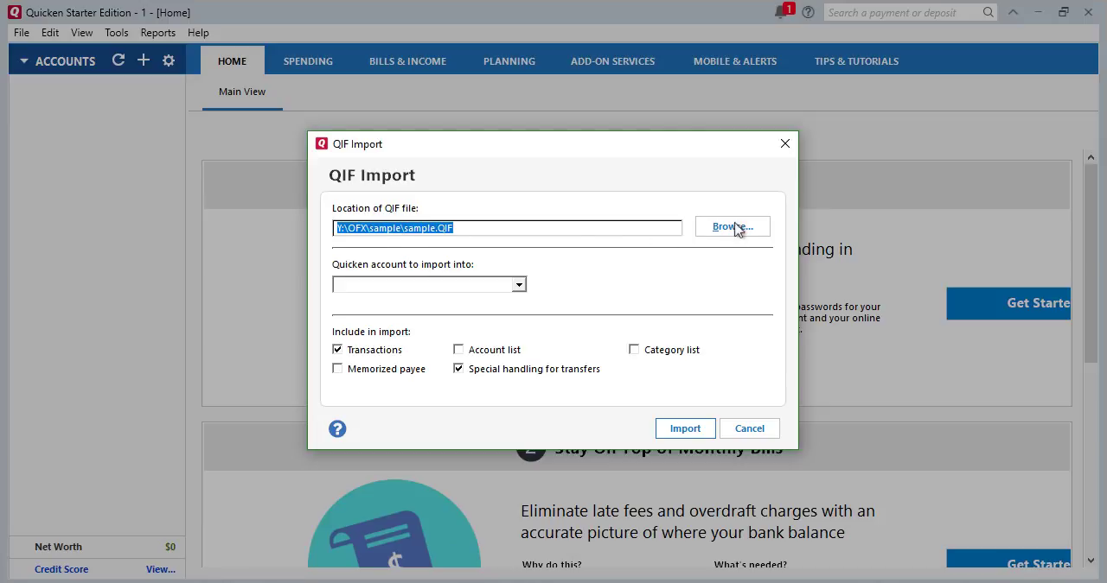Click the Quicken logo in title bar

click(x=15, y=12)
